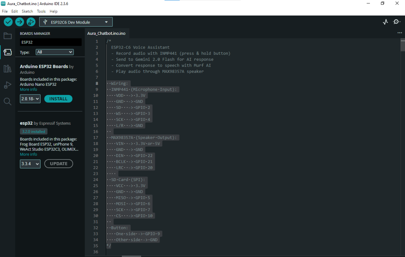Viewport: 405px width, 257px height.
Task: Click the Verify sketch checkmark icon
Action: point(8,22)
